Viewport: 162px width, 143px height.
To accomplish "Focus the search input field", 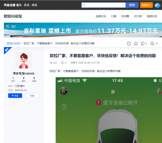I will (x=104, y=5).
